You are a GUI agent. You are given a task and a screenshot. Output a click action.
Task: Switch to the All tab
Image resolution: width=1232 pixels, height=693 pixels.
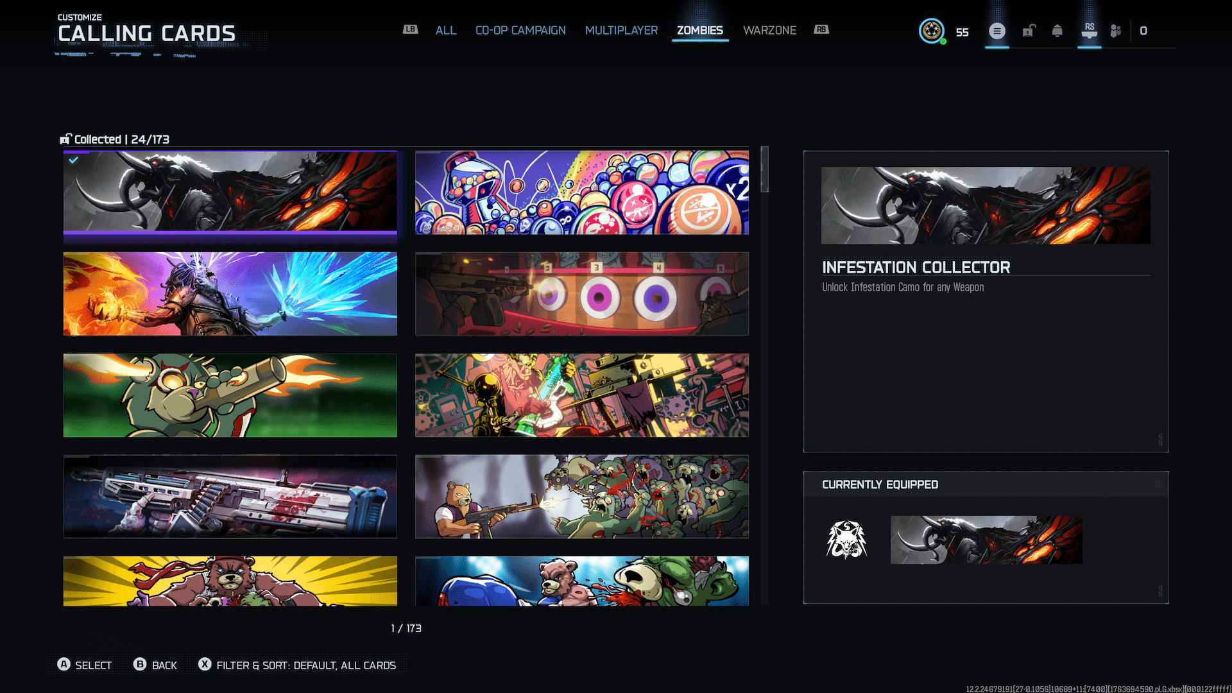coord(446,30)
